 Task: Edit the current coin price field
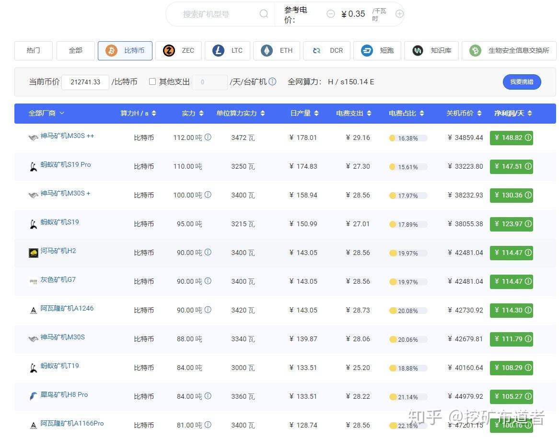[x=85, y=82]
